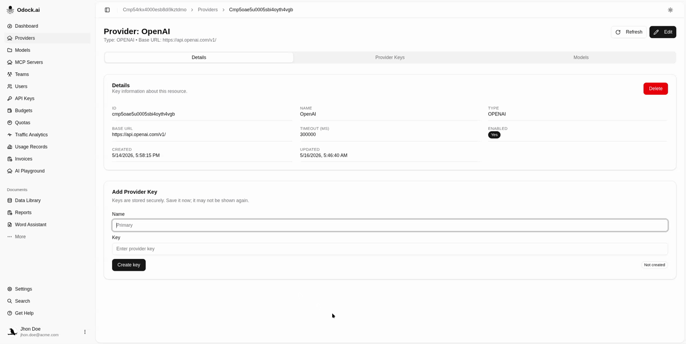Open Models using its sidebar icon
The width and height of the screenshot is (686, 344).
point(10,50)
